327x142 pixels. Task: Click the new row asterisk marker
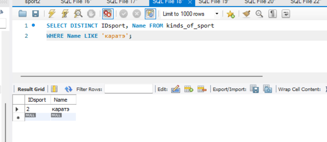[18, 117]
